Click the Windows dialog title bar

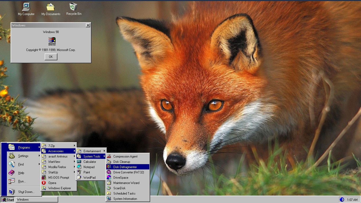51,25
